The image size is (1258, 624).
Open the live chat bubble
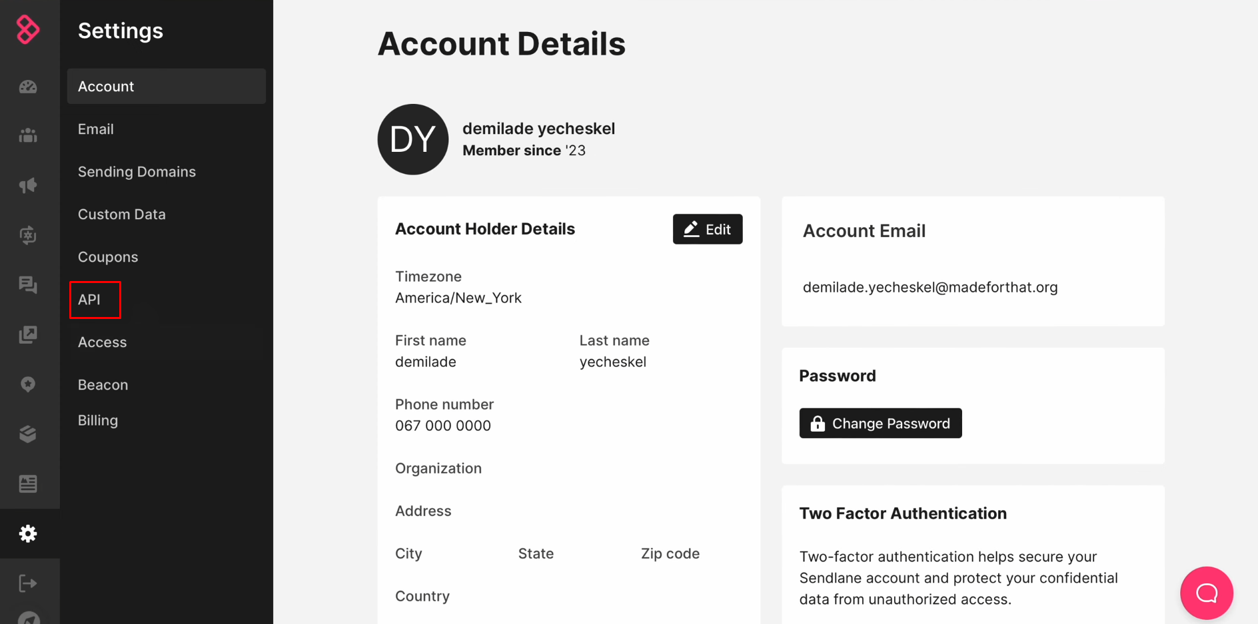1207,593
